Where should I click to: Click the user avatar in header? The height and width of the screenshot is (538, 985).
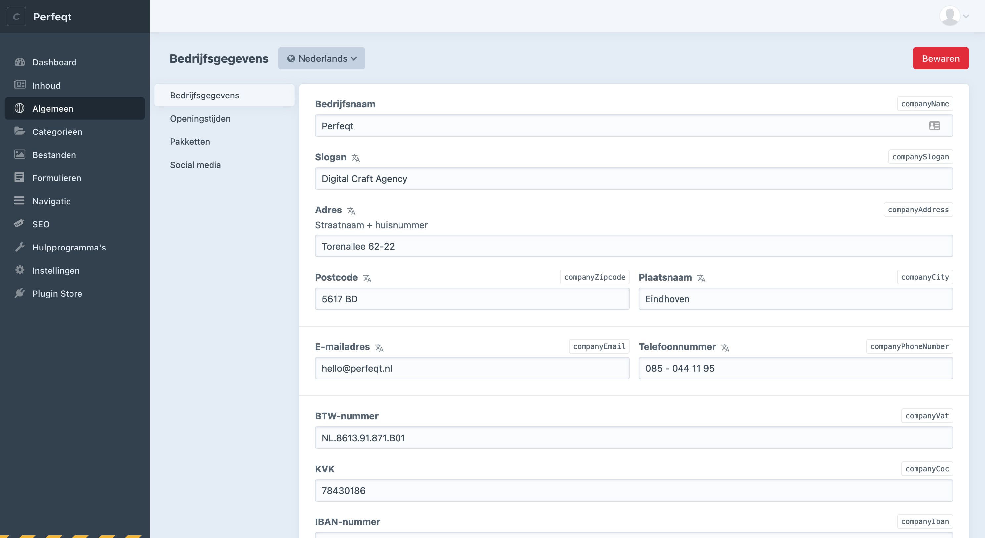[x=950, y=16]
